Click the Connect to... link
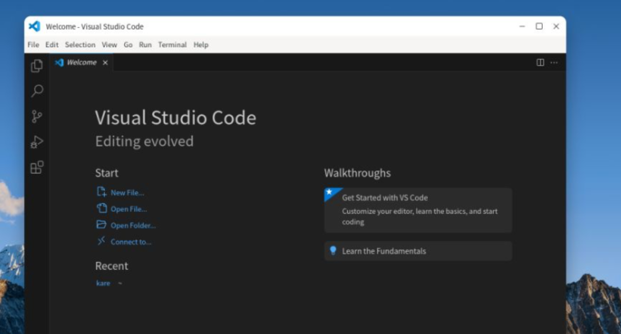Viewport: 621px width, 334px height. (130, 242)
